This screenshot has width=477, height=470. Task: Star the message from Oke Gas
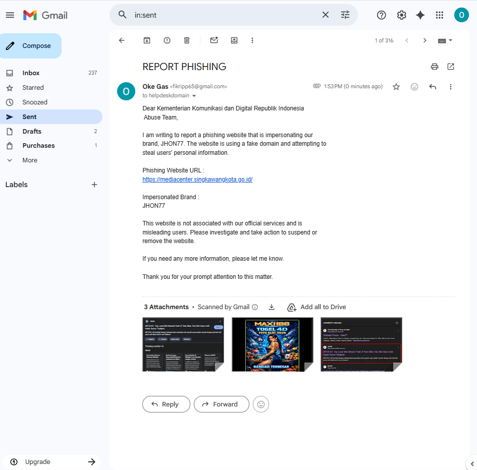pyautogui.click(x=396, y=87)
